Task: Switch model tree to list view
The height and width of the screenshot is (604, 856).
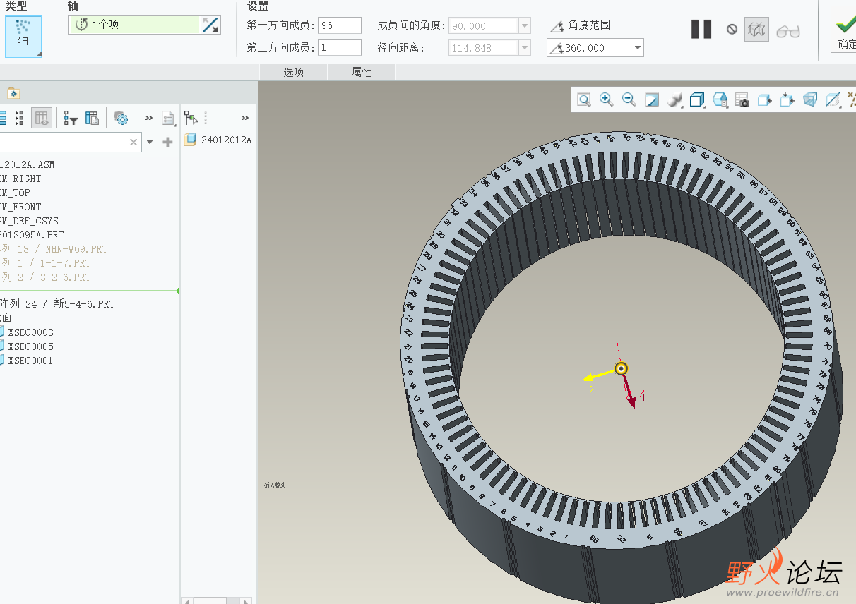Action: coord(2,118)
